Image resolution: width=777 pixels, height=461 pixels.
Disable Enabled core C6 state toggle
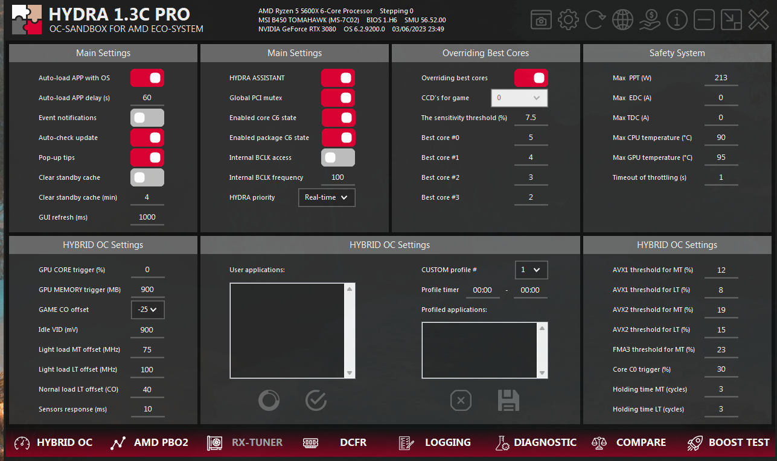coord(338,118)
